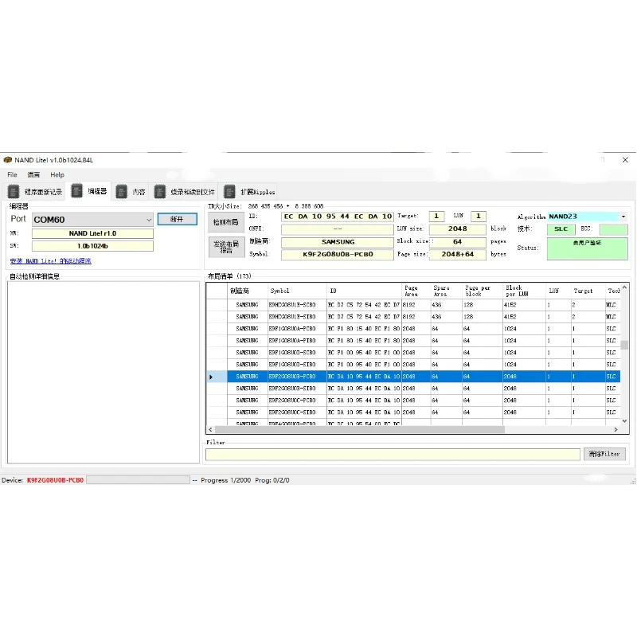Image resolution: width=637 pixels, height=637 pixels.
Task: Click the 自动检测详细信息 details text area
Action: click(x=104, y=372)
